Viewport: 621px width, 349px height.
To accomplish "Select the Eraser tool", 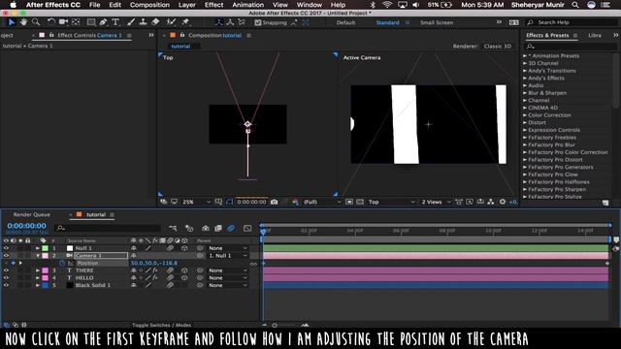I will point(155,22).
